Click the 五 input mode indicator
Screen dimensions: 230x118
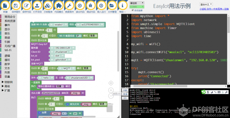[x=208, y=92]
